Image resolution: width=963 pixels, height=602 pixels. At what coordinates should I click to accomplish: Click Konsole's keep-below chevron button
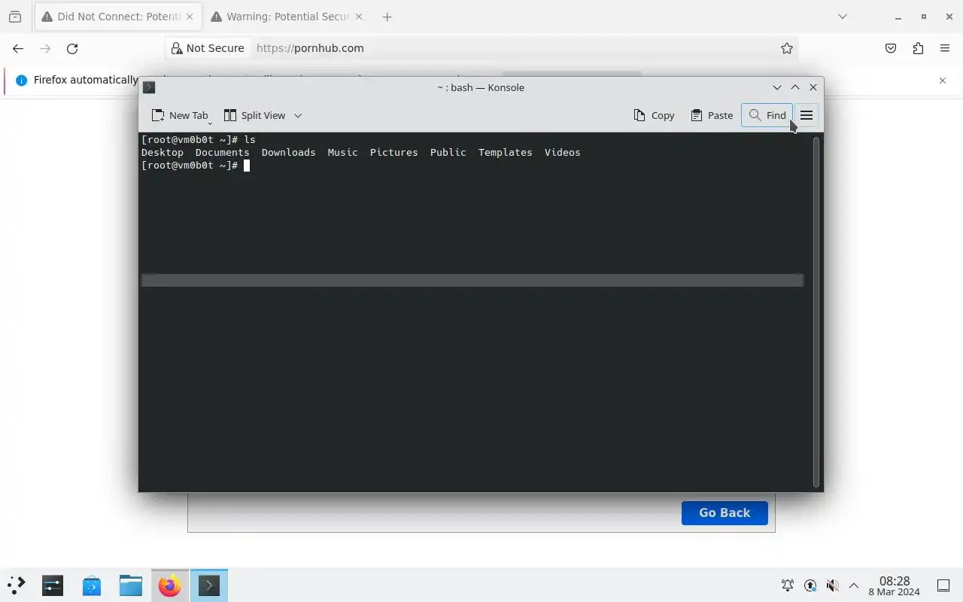[x=777, y=87]
